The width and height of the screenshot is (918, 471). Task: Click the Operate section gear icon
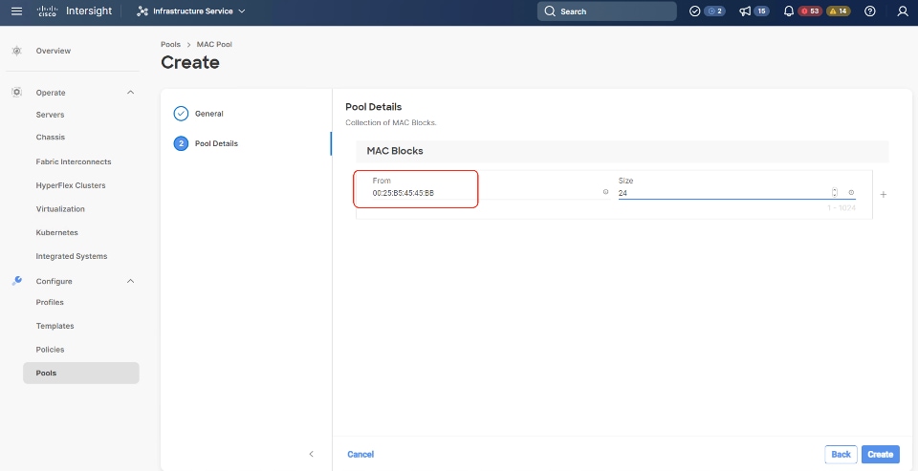pos(16,93)
